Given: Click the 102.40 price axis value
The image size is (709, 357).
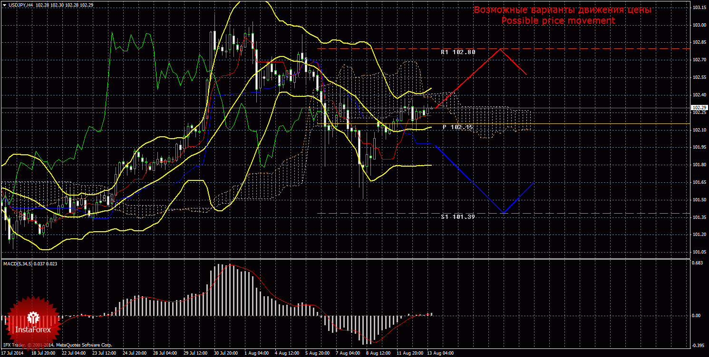Looking at the screenshot, I should click(699, 95).
